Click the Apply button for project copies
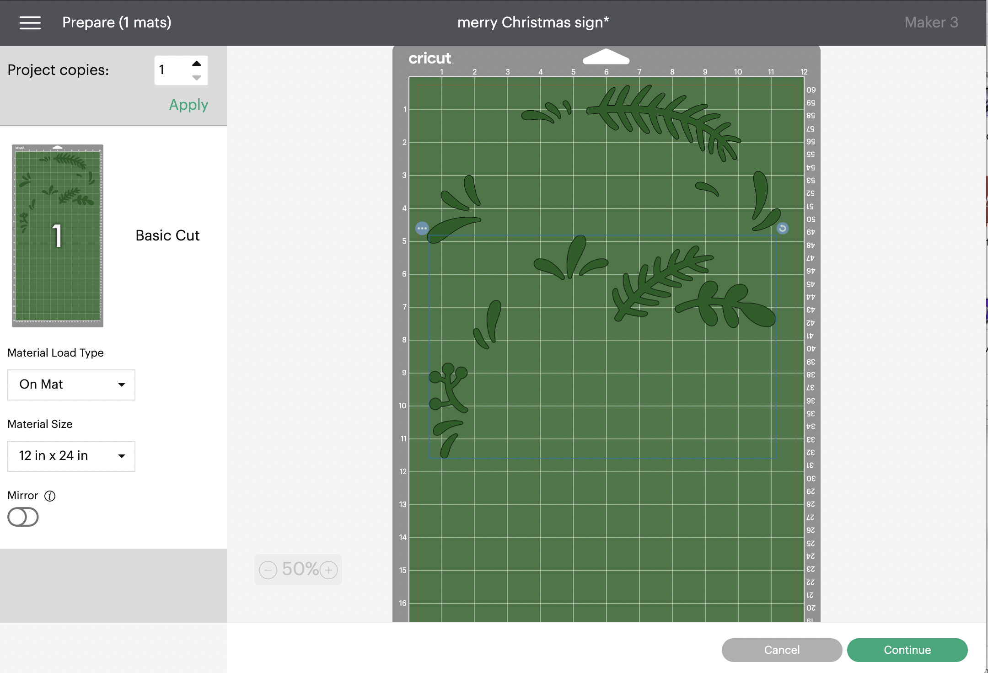The image size is (988, 673). [x=188, y=104]
